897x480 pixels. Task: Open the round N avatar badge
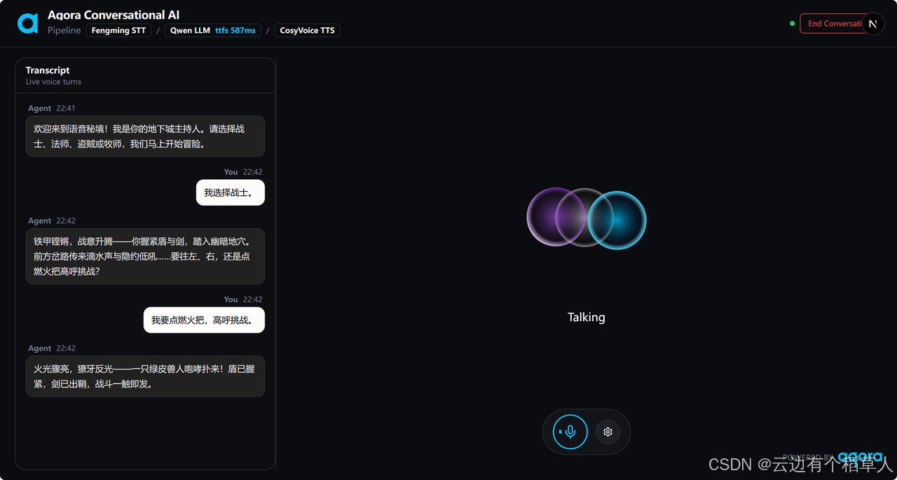point(872,24)
